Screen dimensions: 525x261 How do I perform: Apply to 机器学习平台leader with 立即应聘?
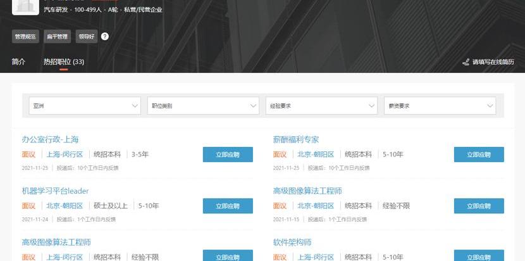228,206
